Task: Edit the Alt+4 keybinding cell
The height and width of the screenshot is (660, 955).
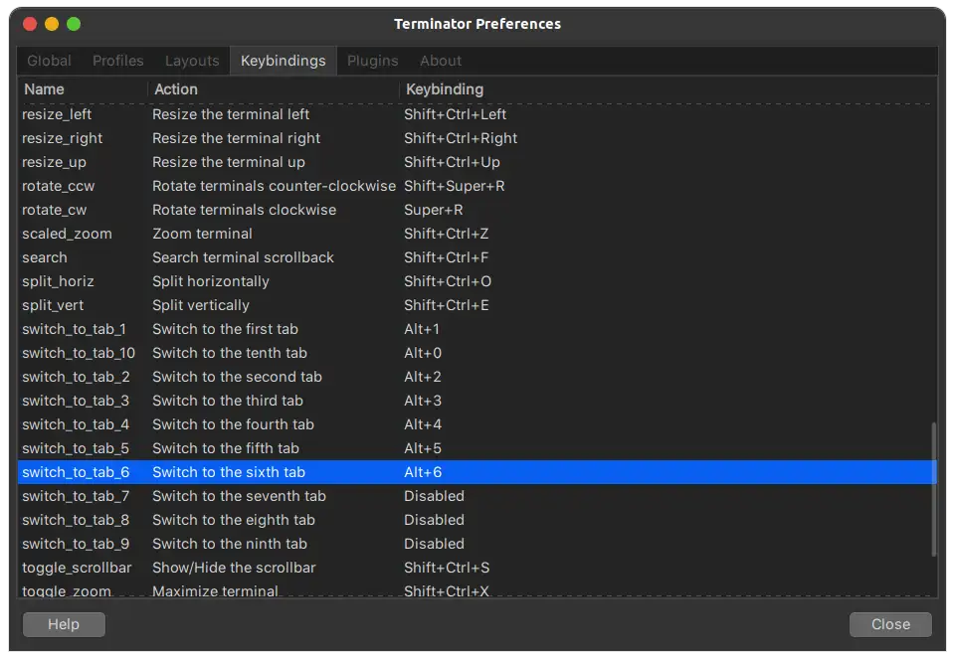Action: (x=423, y=424)
